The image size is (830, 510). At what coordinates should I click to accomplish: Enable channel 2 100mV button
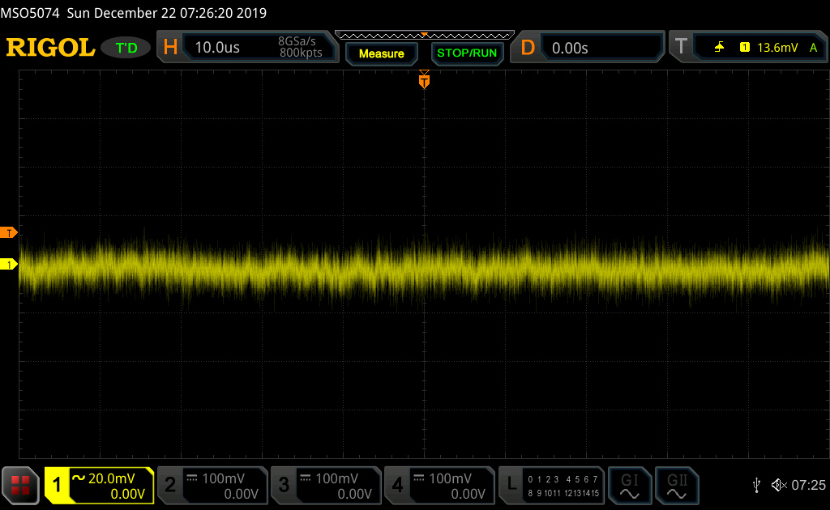click(x=213, y=485)
